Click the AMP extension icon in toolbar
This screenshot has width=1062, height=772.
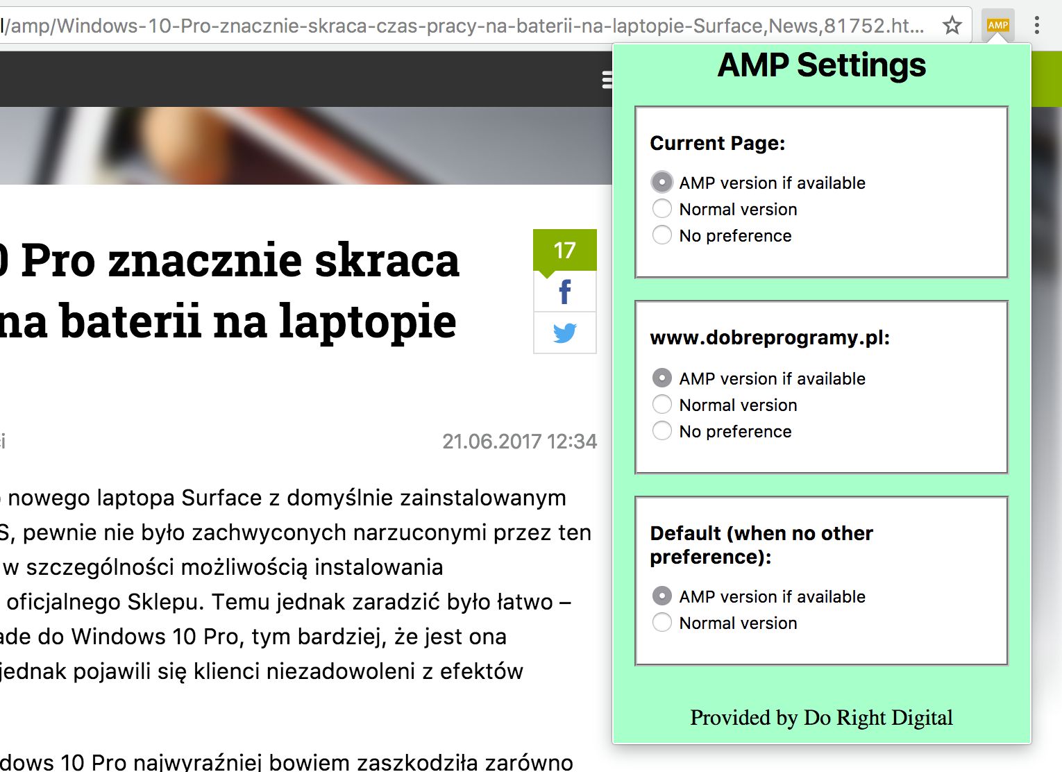(997, 25)
